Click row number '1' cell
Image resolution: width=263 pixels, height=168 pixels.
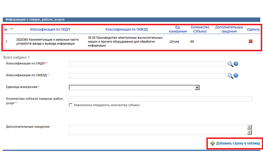point(6,41)
